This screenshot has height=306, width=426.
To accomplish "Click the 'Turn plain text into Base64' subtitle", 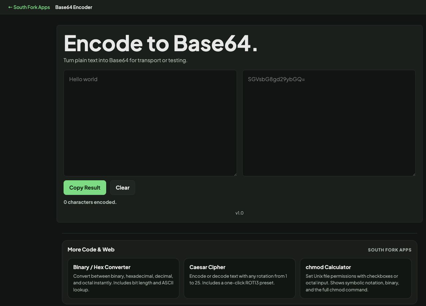I will click(125, 60).
